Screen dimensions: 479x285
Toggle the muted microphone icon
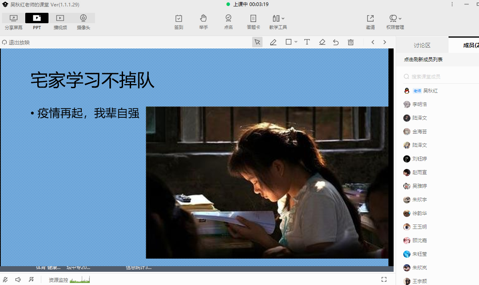[5, 279]
